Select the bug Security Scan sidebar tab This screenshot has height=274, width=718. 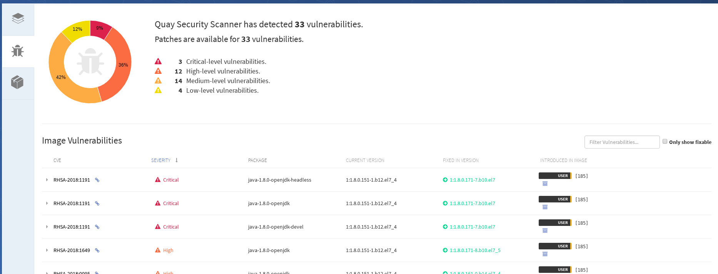tap(18, 51)
